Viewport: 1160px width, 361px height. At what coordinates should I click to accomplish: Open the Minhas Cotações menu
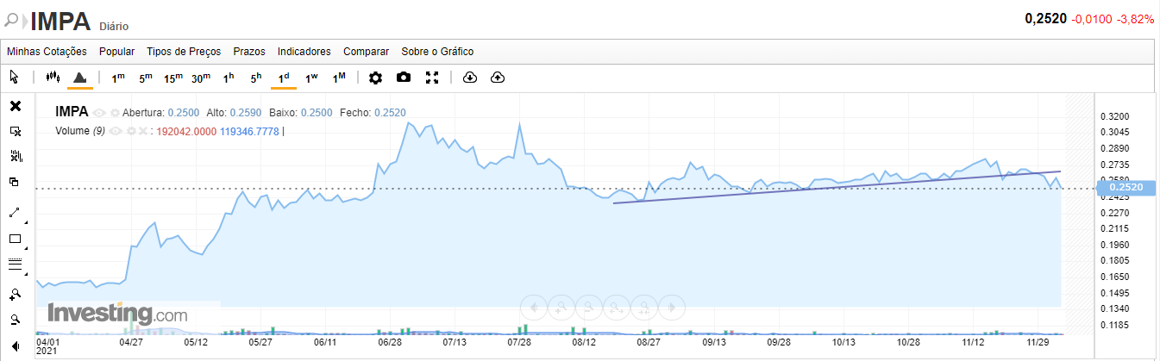(47, 52)
